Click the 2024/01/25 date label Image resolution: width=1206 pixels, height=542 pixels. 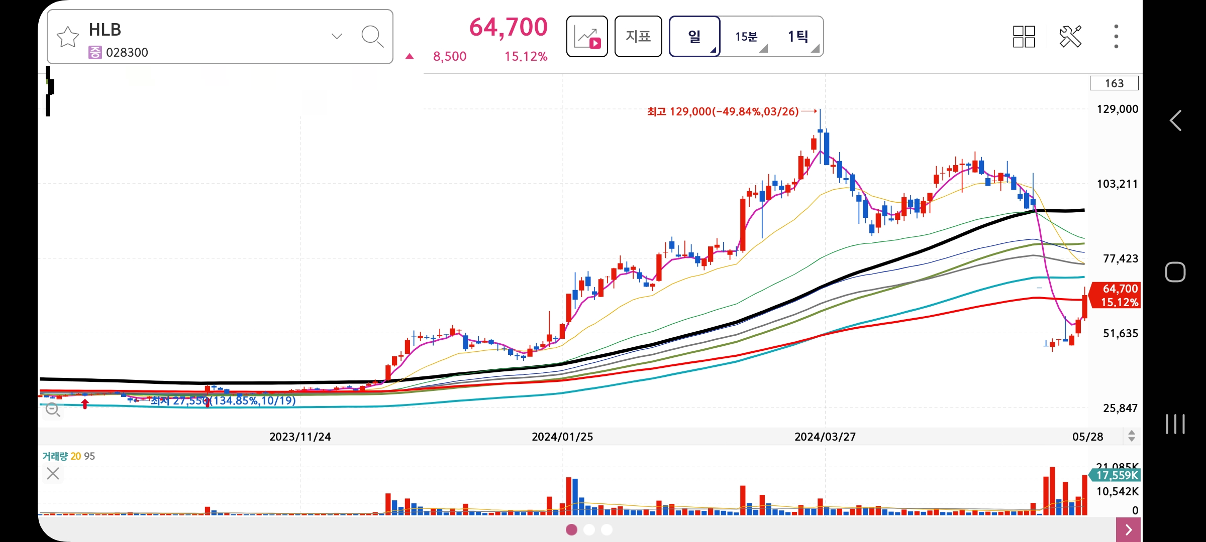[562, 437]
